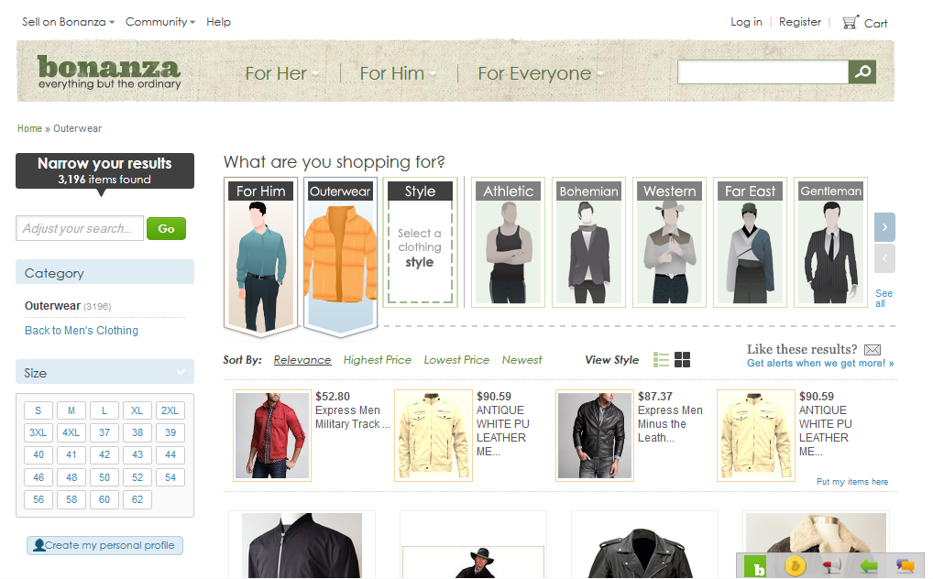Expand the Community dropdown menu
The width and height of the screenshot is (933, 579).
(159, 21)
